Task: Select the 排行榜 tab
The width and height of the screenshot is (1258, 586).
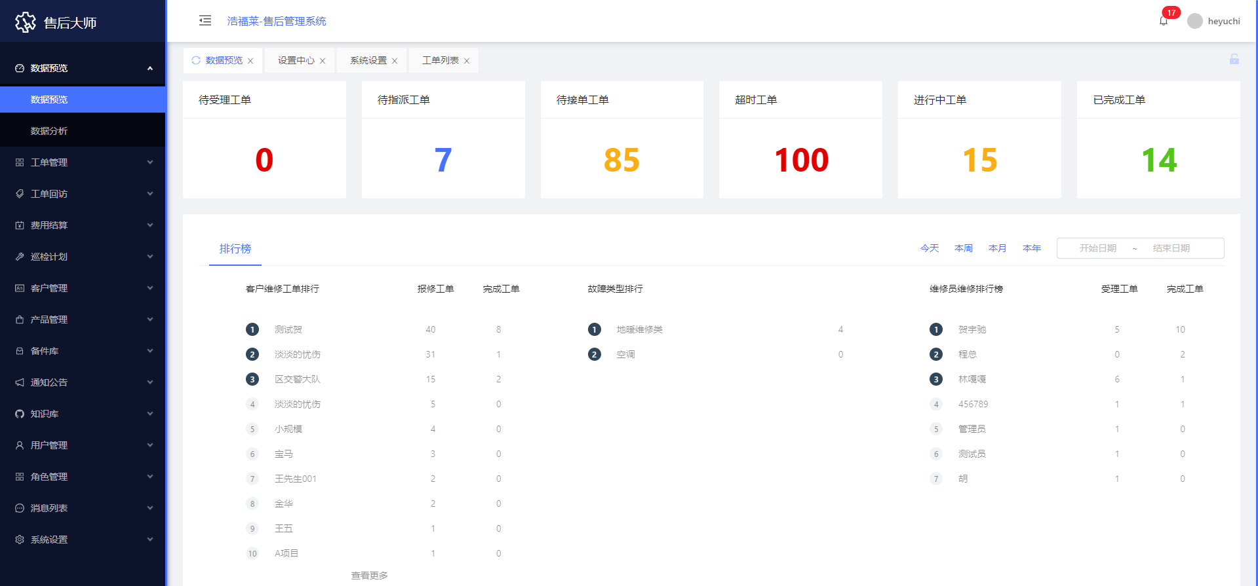Action: [x=235, y=249]
